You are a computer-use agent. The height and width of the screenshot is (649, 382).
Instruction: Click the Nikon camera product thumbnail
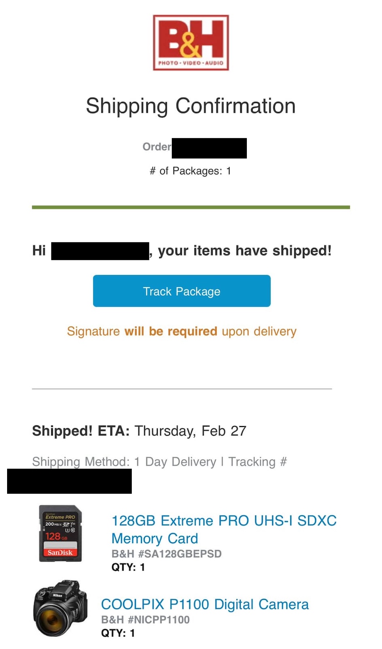pyautogui.click(x=61, y=607)
